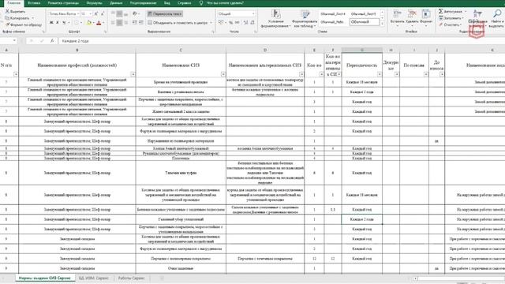
Task: Expand merge and center options arrow
Action: click(x=211, y=23)
